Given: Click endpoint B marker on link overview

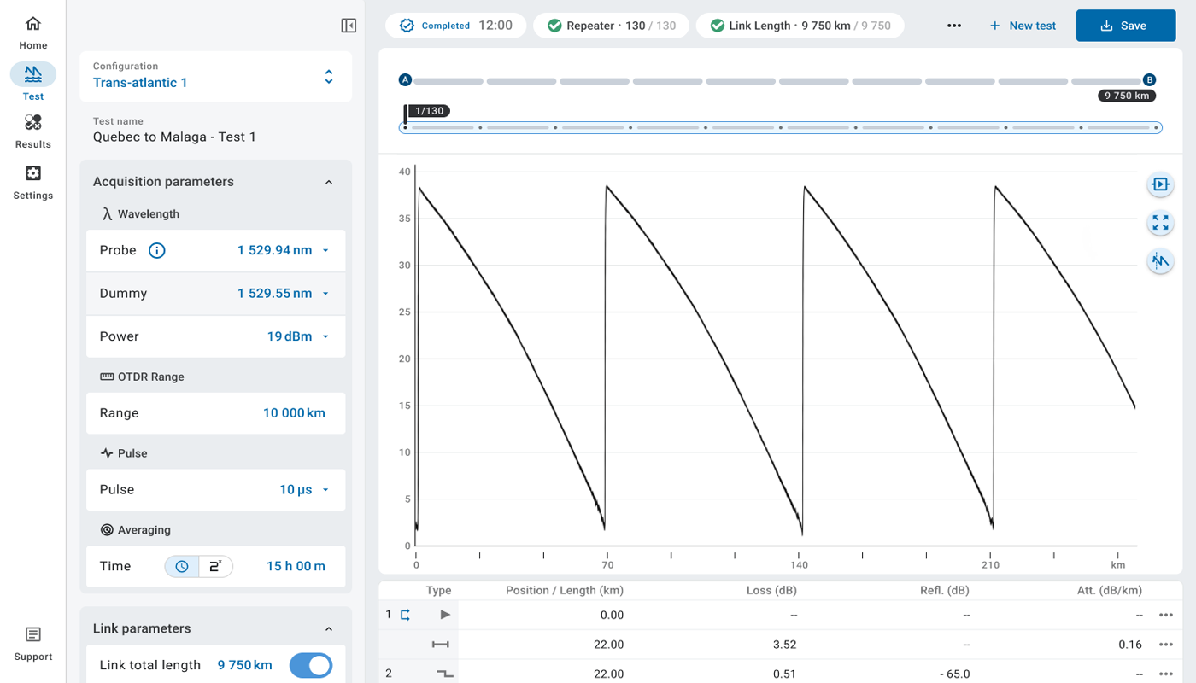Looking at the screenshot, I should tap(1150, 80).
